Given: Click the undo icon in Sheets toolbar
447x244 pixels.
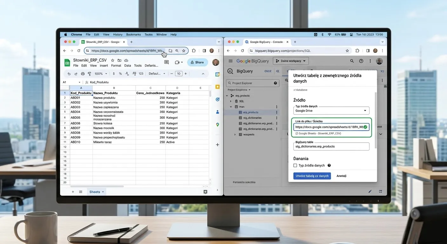Looking at the screenshot, I should click(69, 74).
